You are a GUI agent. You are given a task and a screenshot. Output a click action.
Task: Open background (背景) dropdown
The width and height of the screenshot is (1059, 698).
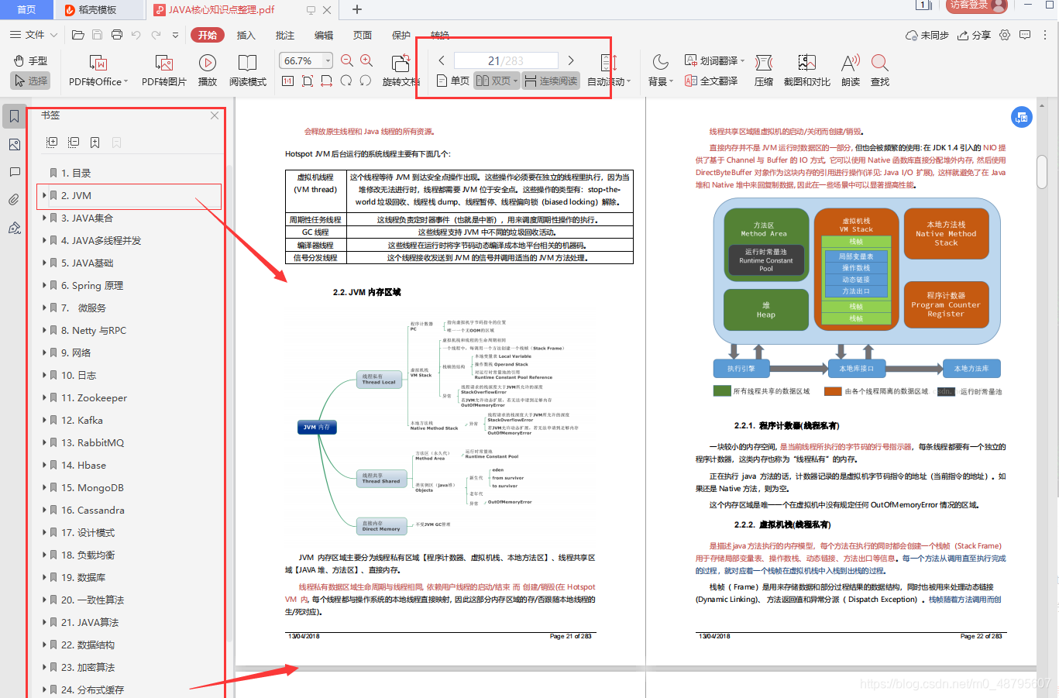tap(660, 70)
